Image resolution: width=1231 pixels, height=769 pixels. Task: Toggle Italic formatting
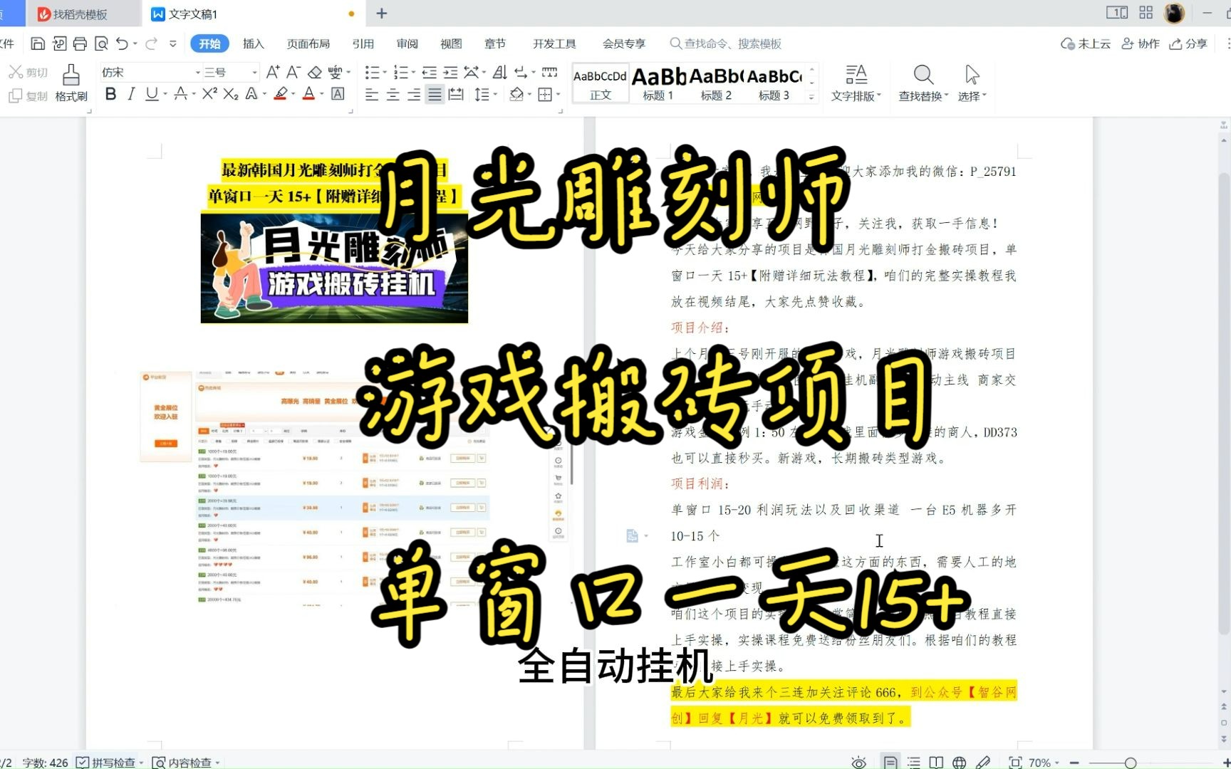(131, 93)
